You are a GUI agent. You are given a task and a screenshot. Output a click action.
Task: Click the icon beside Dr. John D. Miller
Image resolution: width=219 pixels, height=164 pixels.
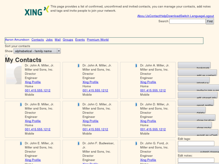coord(136,104)
